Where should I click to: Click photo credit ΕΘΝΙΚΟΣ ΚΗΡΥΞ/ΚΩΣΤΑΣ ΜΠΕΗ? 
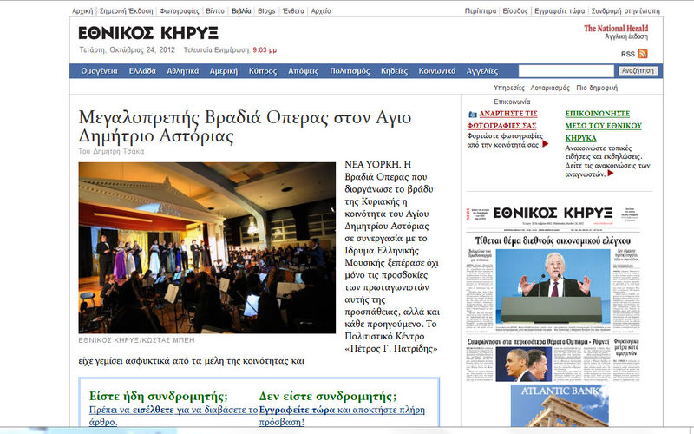(136, 340)
